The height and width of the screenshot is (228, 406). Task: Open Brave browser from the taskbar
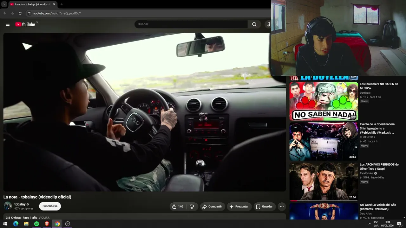[47, 224]
